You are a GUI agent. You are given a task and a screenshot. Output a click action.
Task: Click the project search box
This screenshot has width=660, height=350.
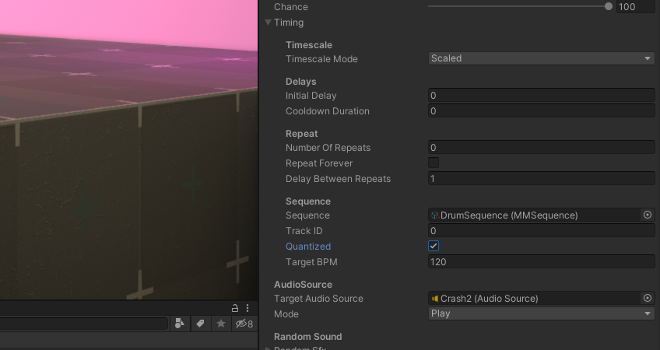(x=84, y=324)
